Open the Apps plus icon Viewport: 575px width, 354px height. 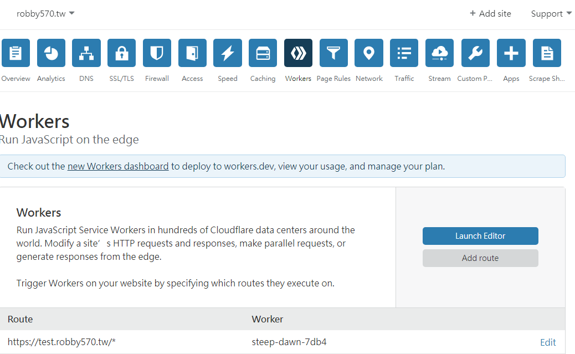tap(511, 53)
